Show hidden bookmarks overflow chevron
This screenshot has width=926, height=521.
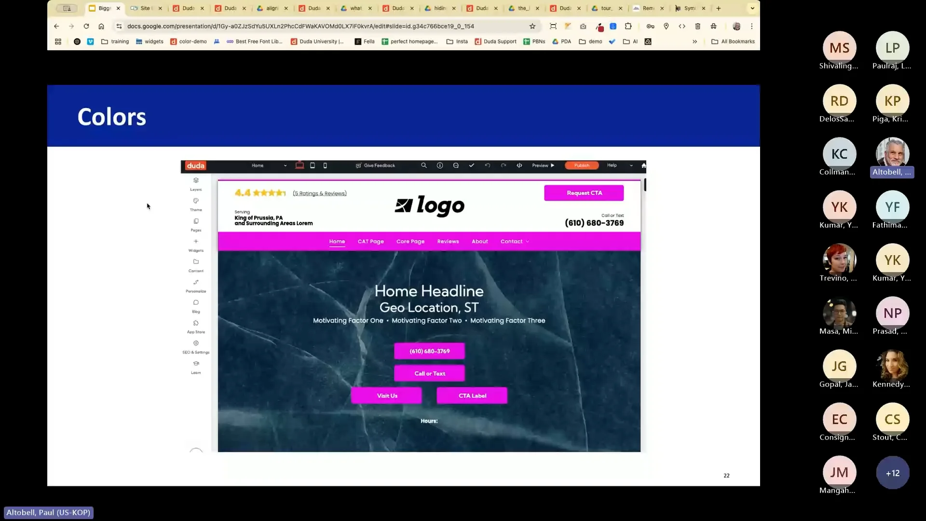pyautogui.click(x=695, y=41)
